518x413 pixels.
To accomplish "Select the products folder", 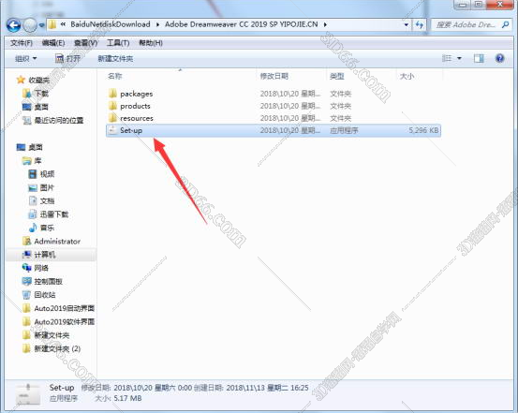I will coord(135,106).
